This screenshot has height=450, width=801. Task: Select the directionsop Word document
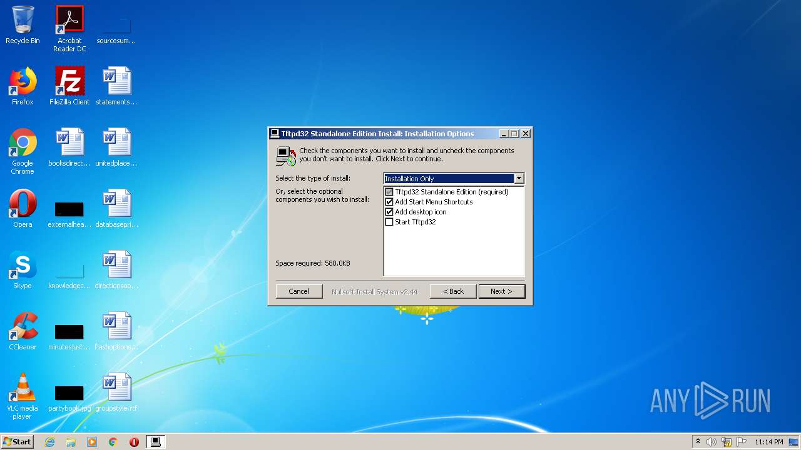tap(116, 270)
